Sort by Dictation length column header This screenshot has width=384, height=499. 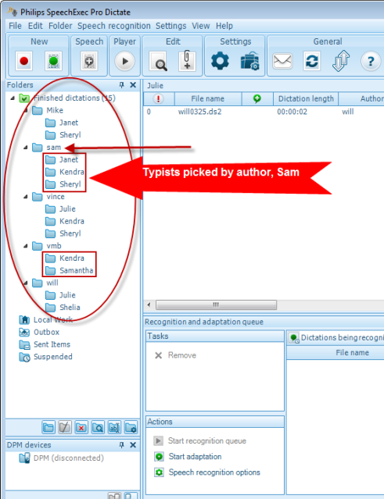306,99
